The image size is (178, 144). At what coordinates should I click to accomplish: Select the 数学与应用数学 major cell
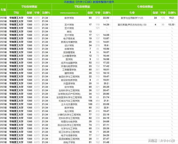point(132,18)
